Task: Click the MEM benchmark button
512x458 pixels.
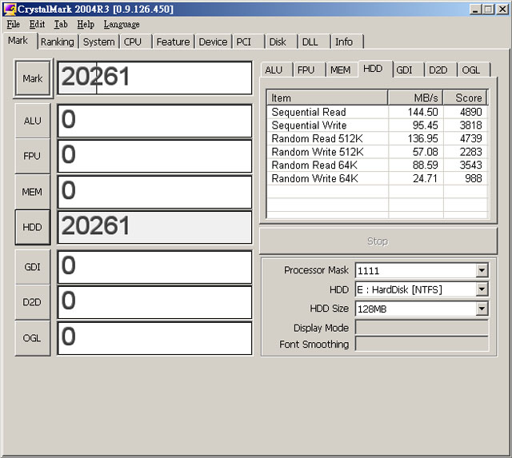Action: [x=32, y=192]
